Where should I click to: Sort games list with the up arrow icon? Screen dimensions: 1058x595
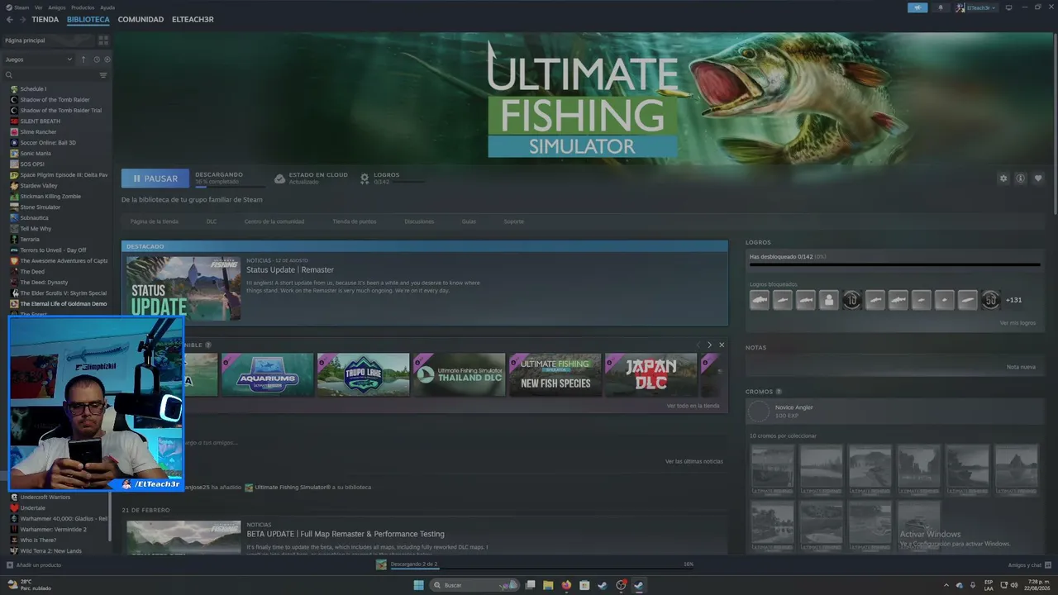pos(83,59)
